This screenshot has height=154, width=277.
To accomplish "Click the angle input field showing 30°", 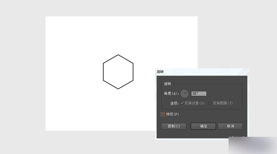I will coord(199,93).
